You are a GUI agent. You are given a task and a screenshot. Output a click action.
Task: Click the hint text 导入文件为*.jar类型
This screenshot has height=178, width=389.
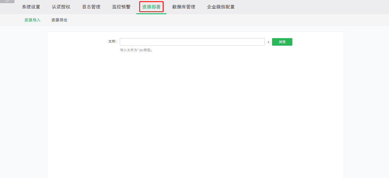pyautogui.click(x=136, y=50)
